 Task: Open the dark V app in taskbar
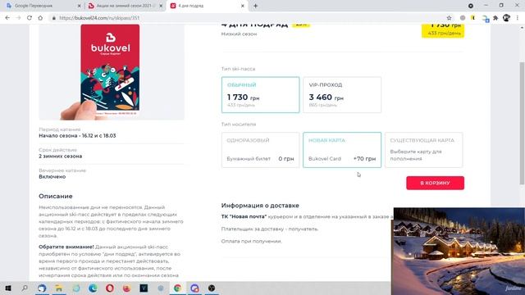point(144,288)
